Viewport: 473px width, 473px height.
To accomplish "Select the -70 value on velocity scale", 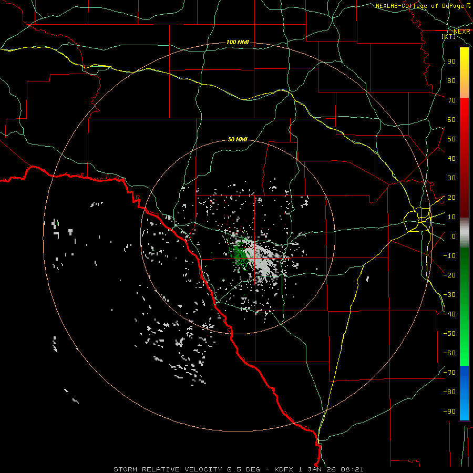I will (449, 373).
